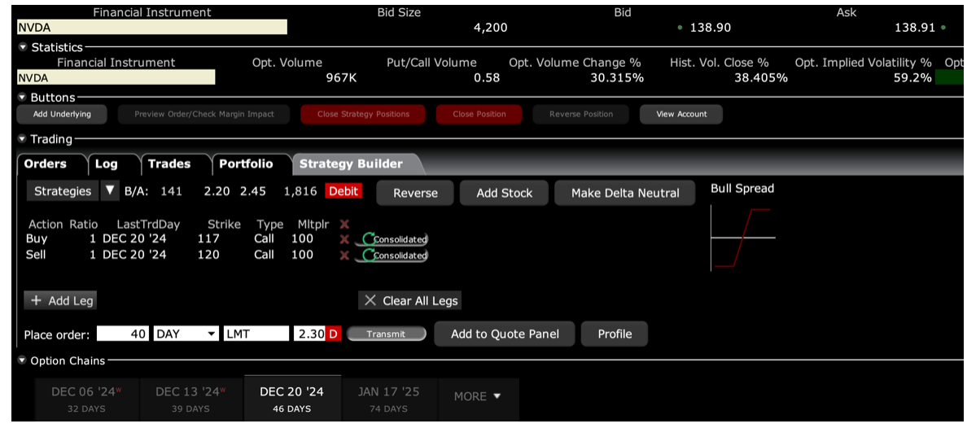Click the Consolidated refresh icon on the Buy leg

point(368,239)
